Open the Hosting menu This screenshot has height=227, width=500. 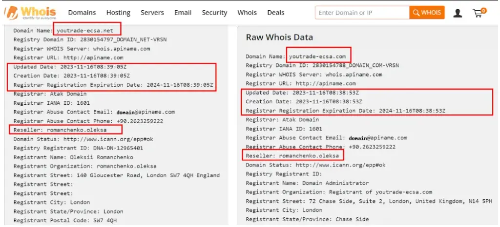click(118, 13)
